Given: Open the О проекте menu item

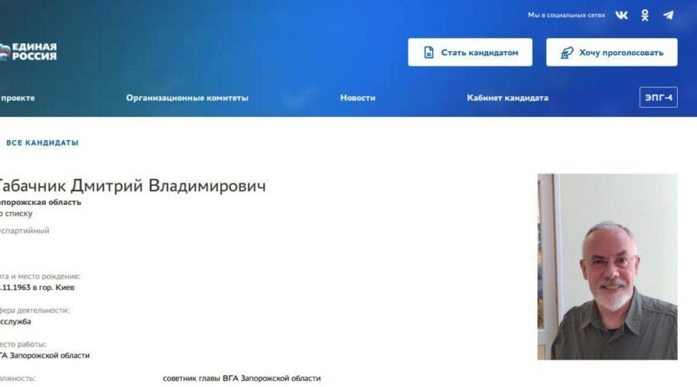Looking at the screenshot, I should [x=17, y=98].
